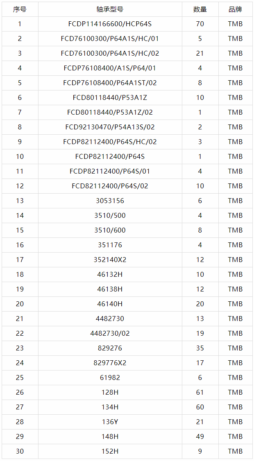Click the 数量 column header
Viewport: 254px width, 461px height.
[200, 9]
